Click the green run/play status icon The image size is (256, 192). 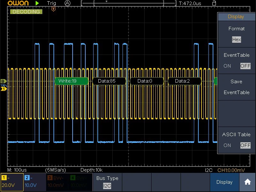[x=37, y=3]
